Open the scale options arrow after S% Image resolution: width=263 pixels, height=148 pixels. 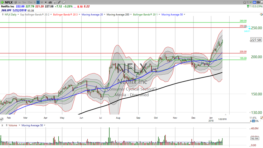(261, 121)
